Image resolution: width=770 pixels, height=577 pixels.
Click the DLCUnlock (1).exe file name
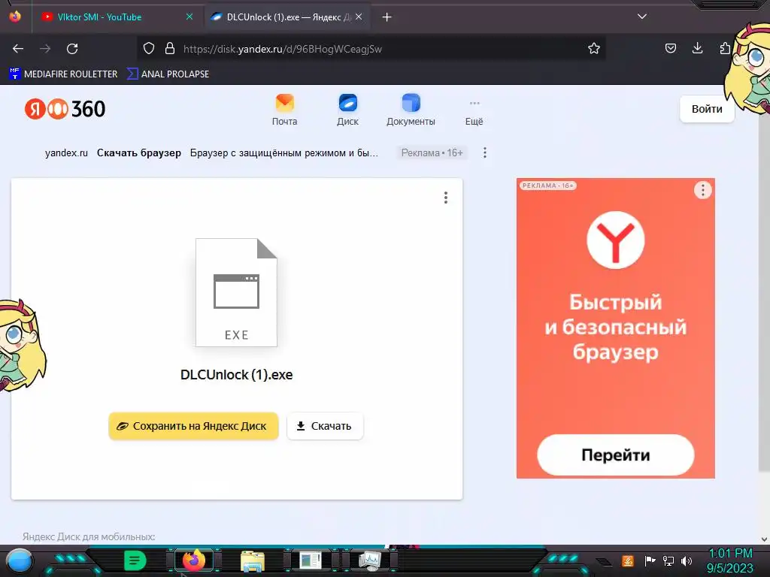[x=236, y=375]
